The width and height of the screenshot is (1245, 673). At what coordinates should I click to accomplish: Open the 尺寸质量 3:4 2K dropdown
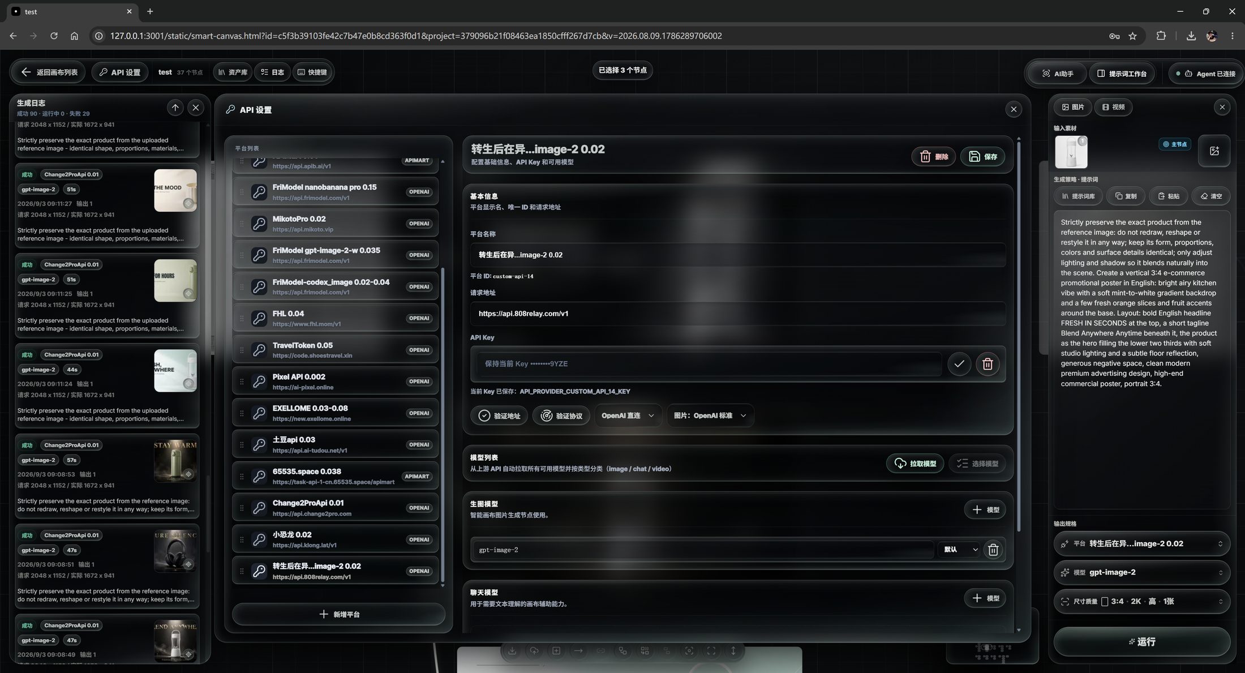(1141, 601)
